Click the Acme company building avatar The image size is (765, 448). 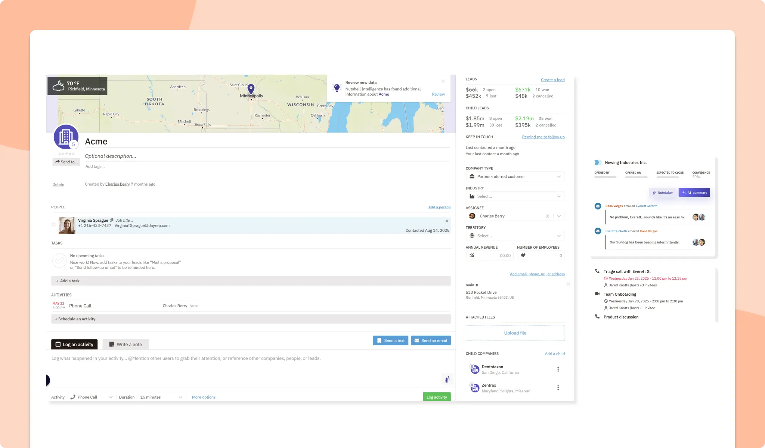pos(66,137)
